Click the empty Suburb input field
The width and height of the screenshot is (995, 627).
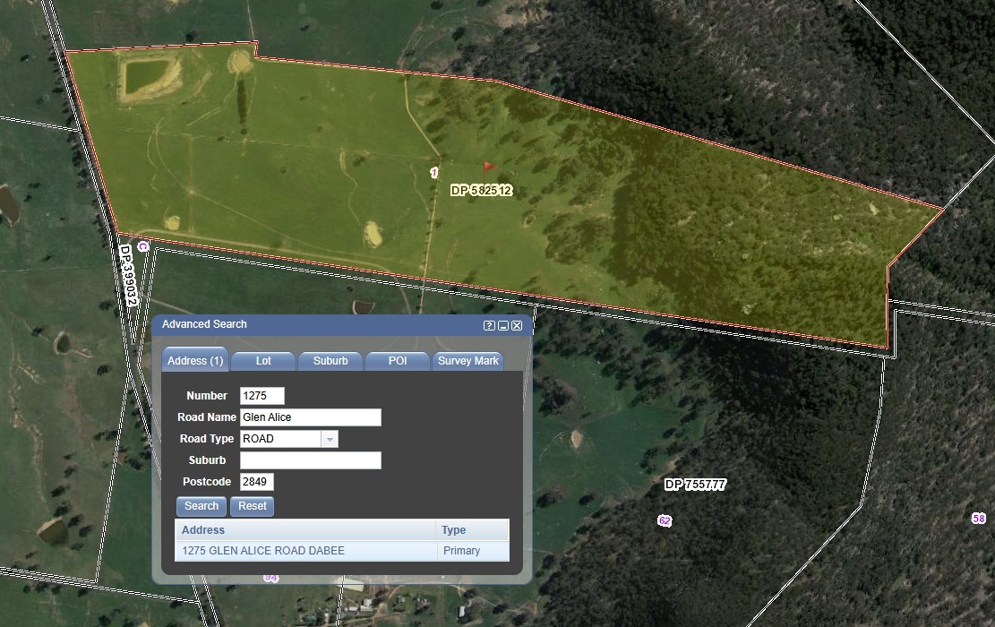[310, 460]
